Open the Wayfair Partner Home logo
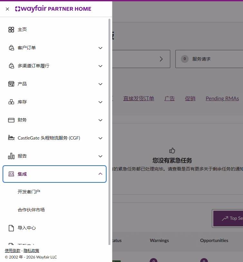The height and width of the screenshot is (262, 243). 53,9
